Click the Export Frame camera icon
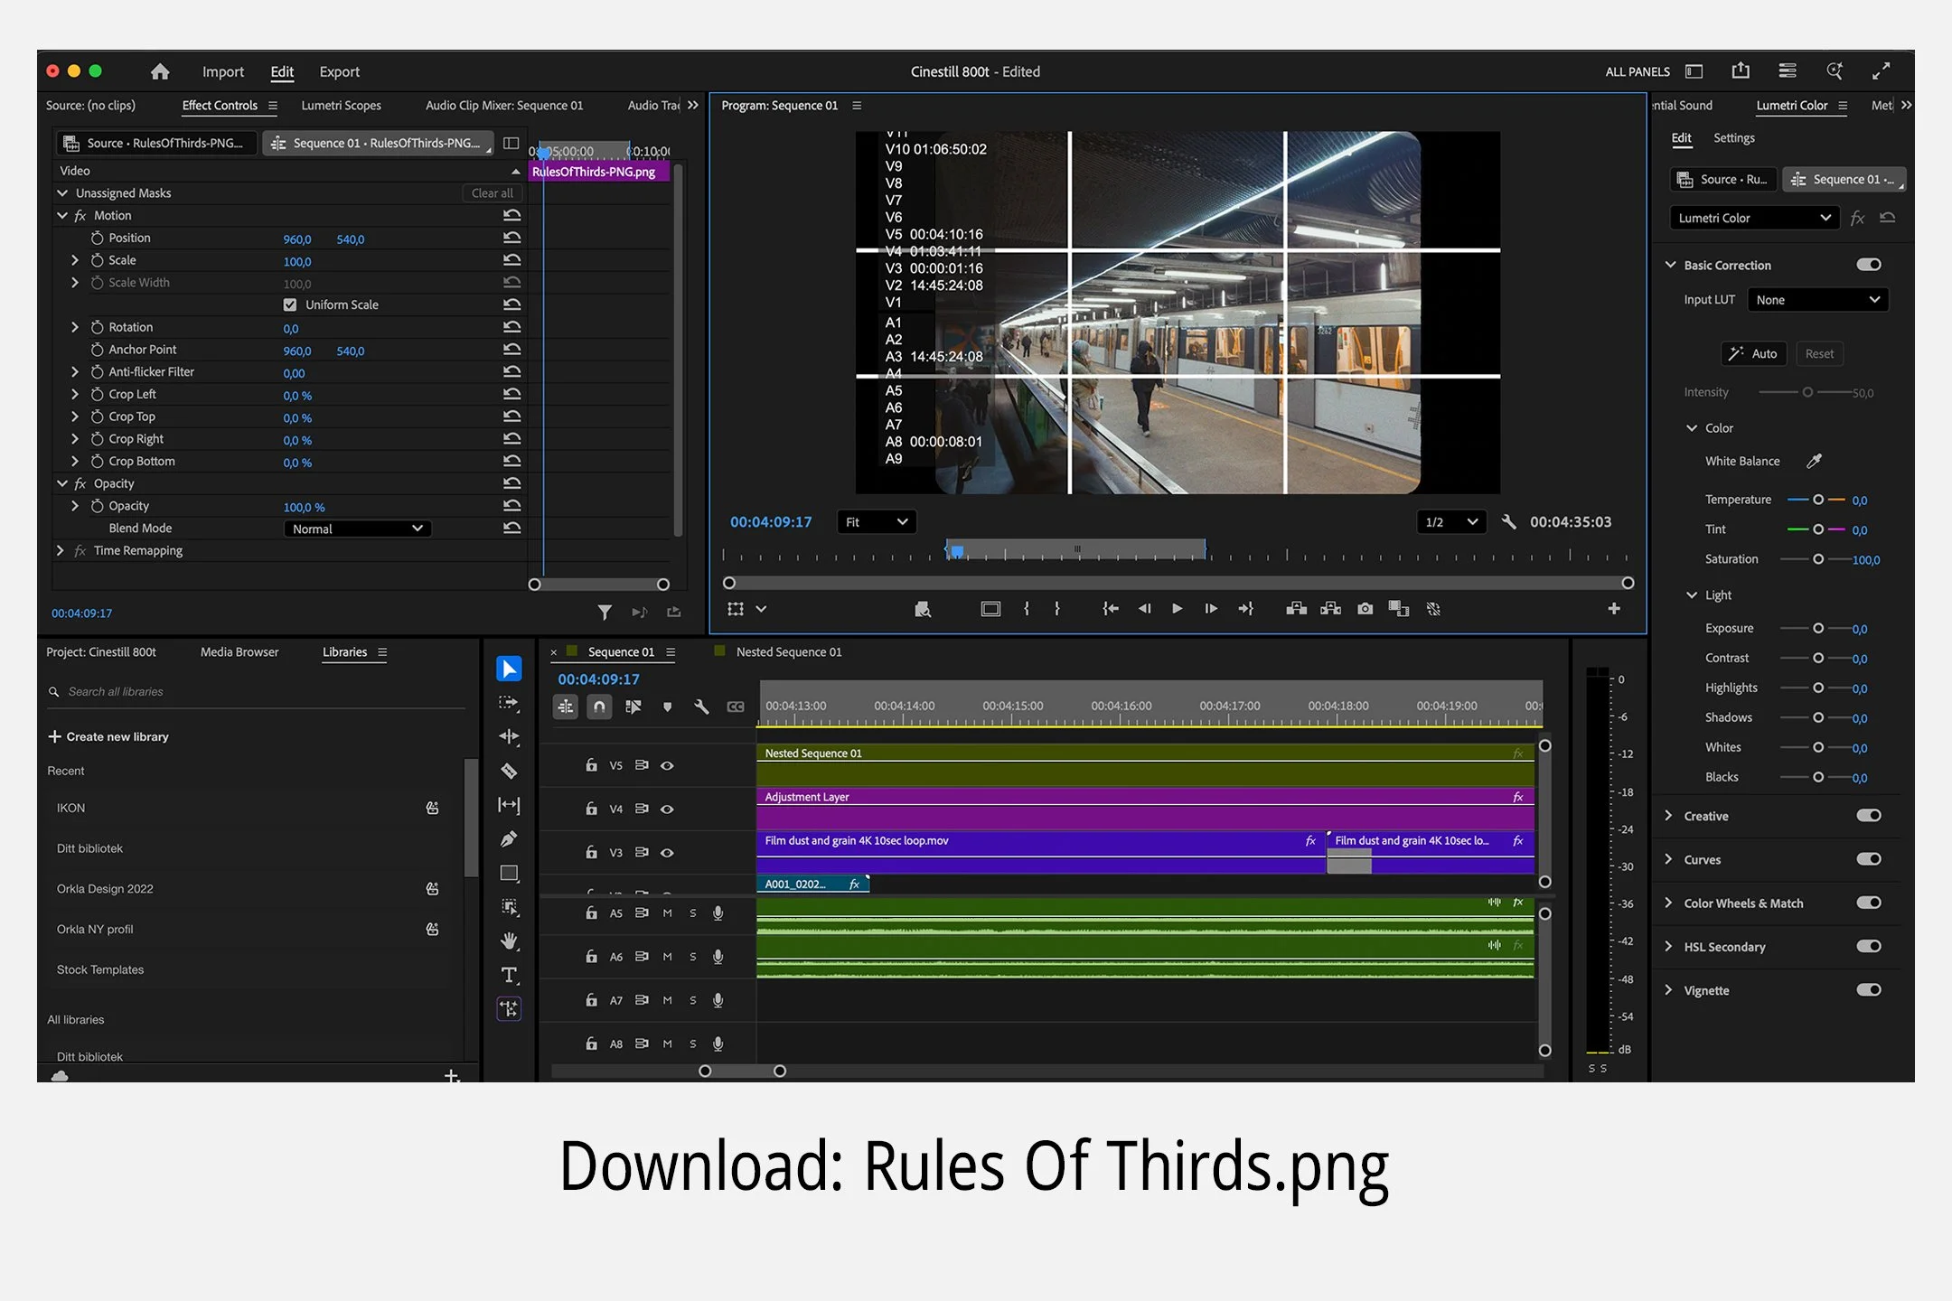This screenshot has width=1952, height=1301. coord(1365,609)
